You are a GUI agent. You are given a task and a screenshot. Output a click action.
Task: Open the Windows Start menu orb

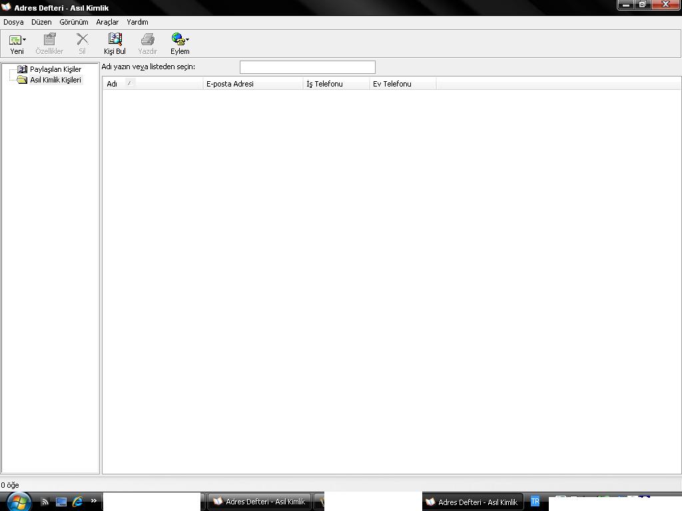pos(18,500)
